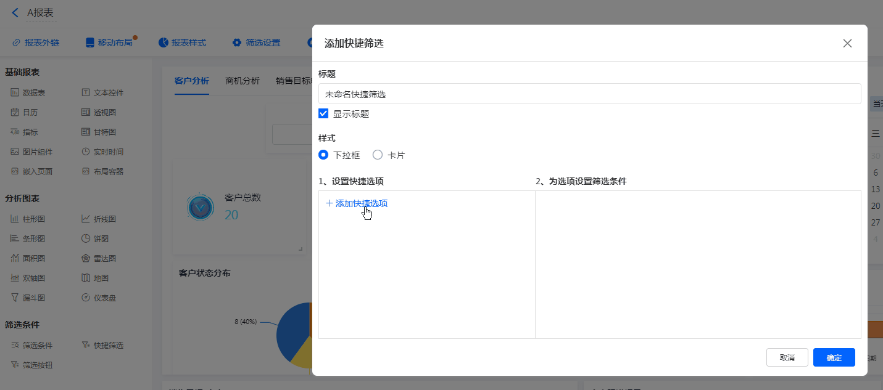Select the 卡片 style radio button
Viewport: 883px width, 390px height.
(x=378, y=155)
